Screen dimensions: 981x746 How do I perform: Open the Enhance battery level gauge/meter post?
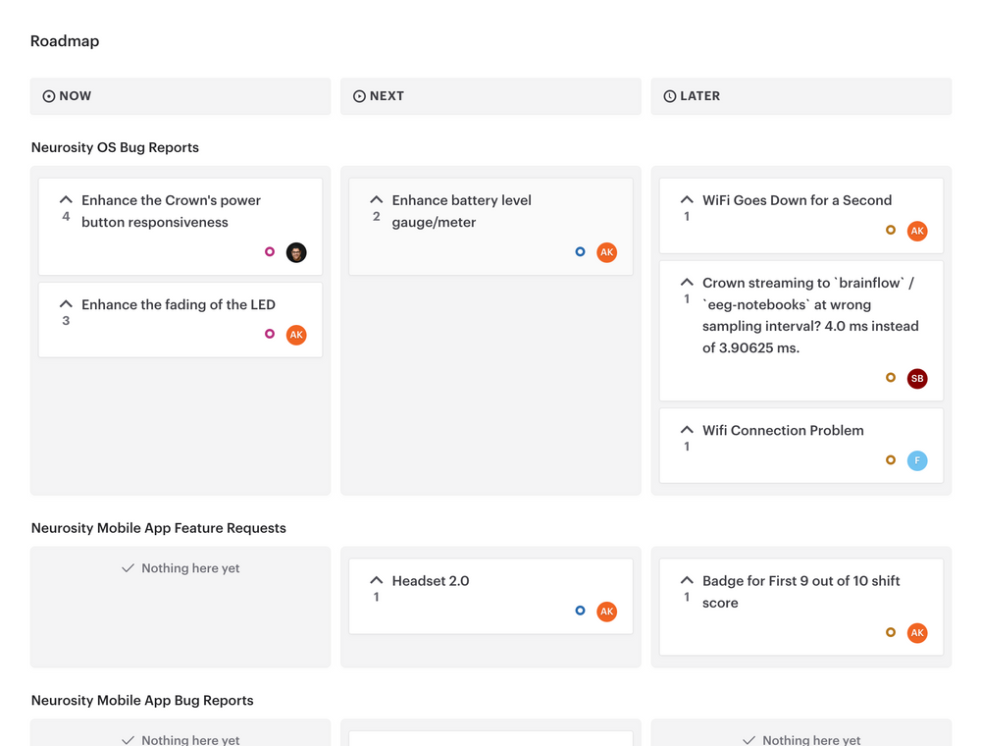461,211
